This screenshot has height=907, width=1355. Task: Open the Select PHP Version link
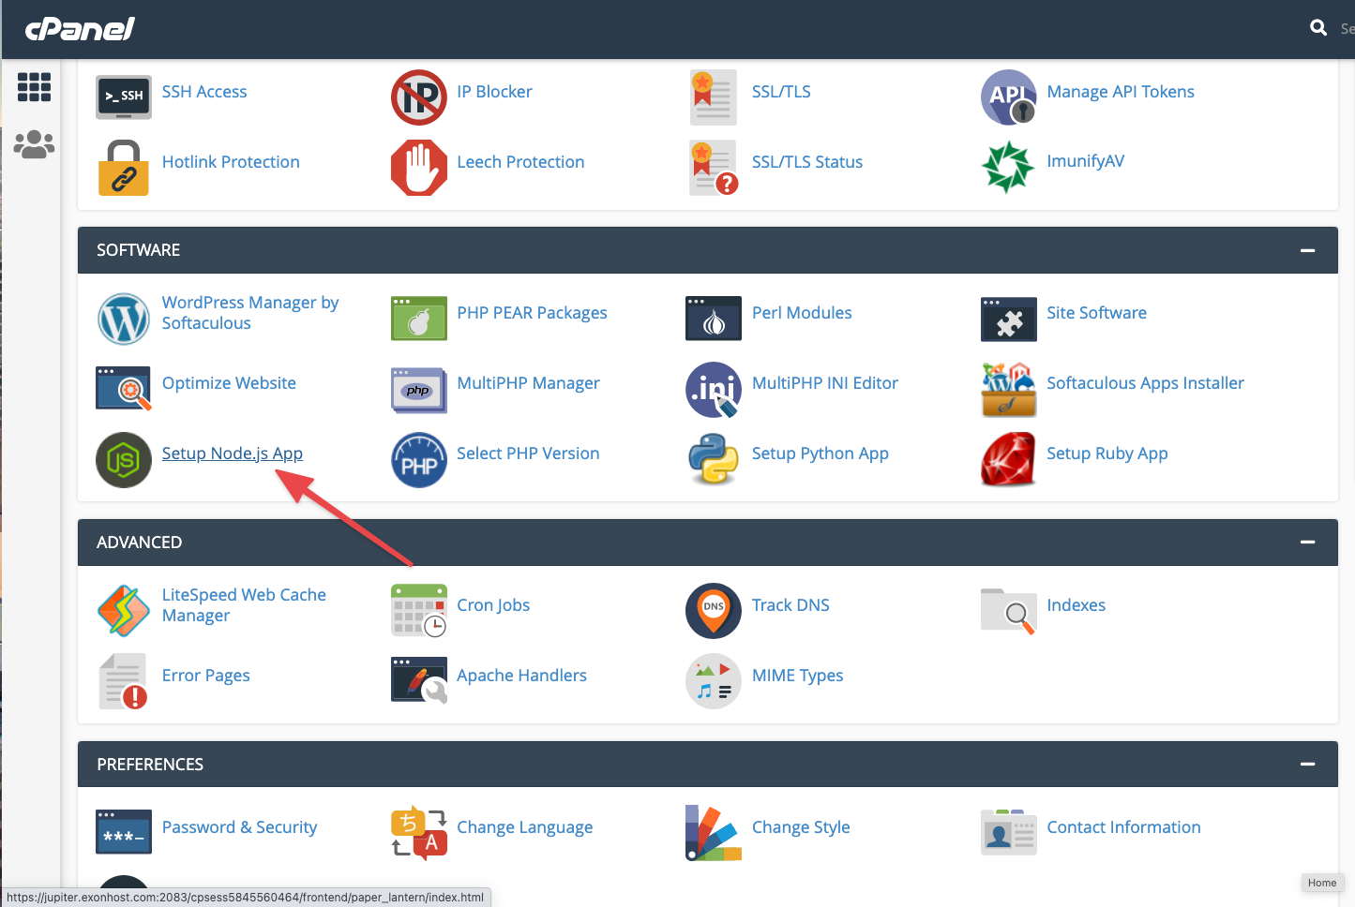(x=528, y=453)
